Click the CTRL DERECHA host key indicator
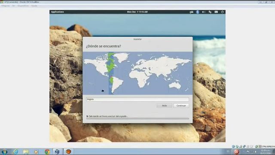This screenshot has height=155, width=275. click(268, 146)
